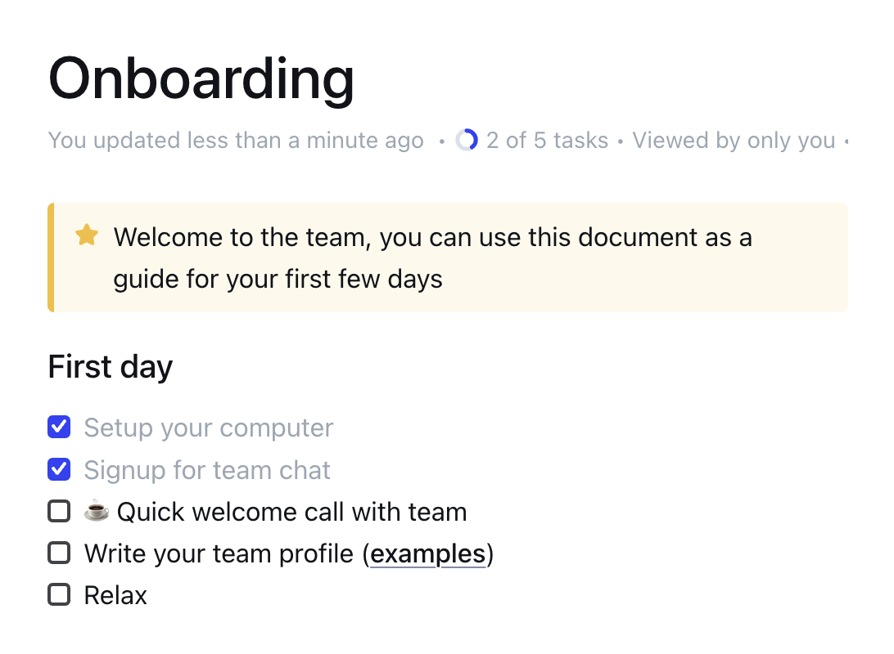Screen dimensions: 894x654
Task: Place cursor in the Onboarding title
Action: (x=201, y=78)
